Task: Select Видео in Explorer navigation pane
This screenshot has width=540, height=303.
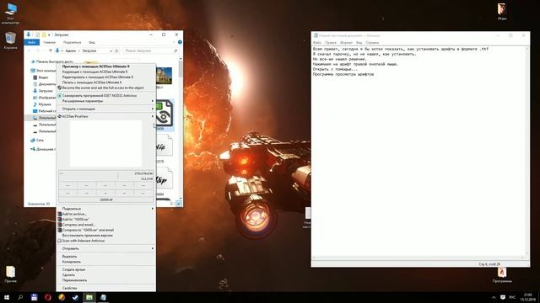Action: [43, 77]
